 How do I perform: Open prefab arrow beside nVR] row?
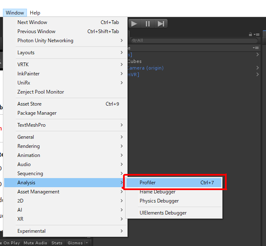tap(258, 74)
